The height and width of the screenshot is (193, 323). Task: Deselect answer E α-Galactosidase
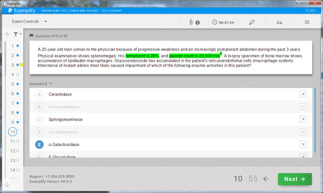point(39,144)
